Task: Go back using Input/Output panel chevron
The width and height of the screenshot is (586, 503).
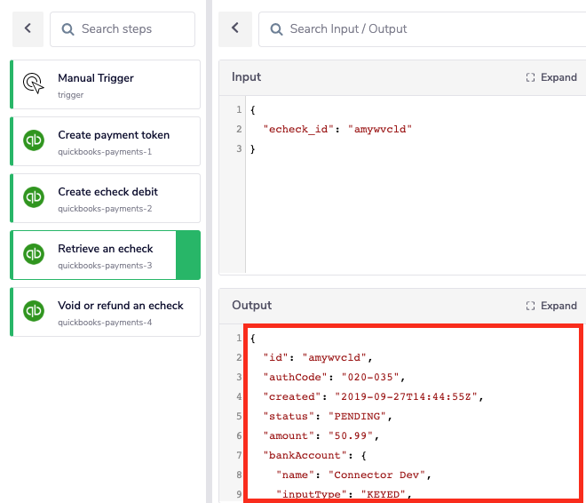Action: (x=235, y=28)
